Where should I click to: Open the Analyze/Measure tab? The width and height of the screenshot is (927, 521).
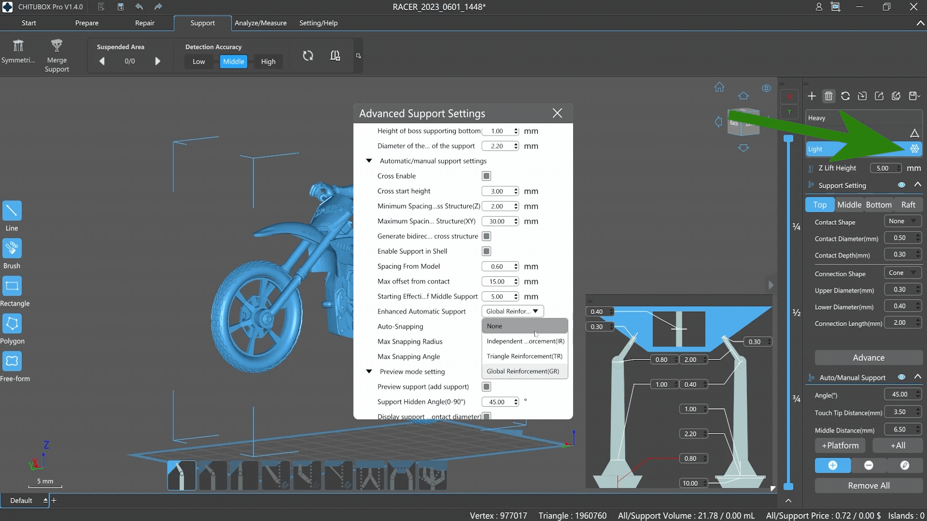261,23
